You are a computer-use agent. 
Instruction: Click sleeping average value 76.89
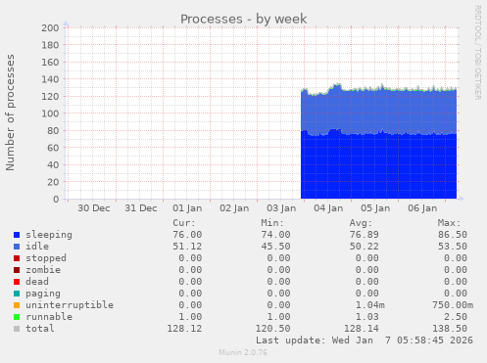click(365, 235)
